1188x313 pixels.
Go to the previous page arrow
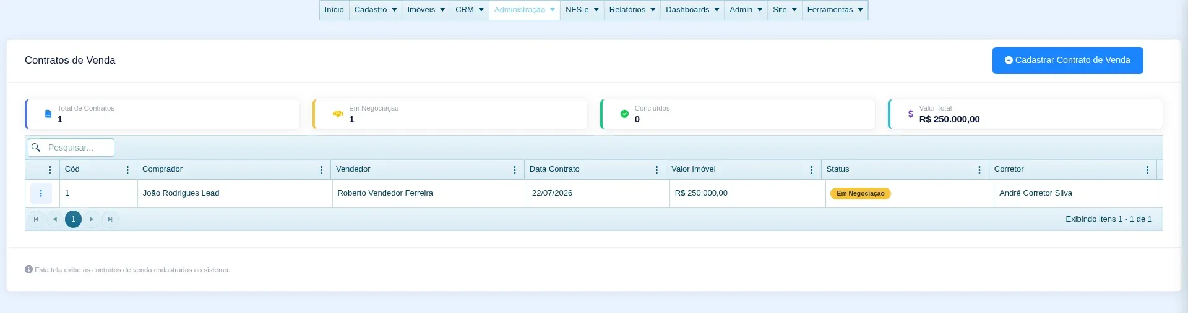(55, 219)
